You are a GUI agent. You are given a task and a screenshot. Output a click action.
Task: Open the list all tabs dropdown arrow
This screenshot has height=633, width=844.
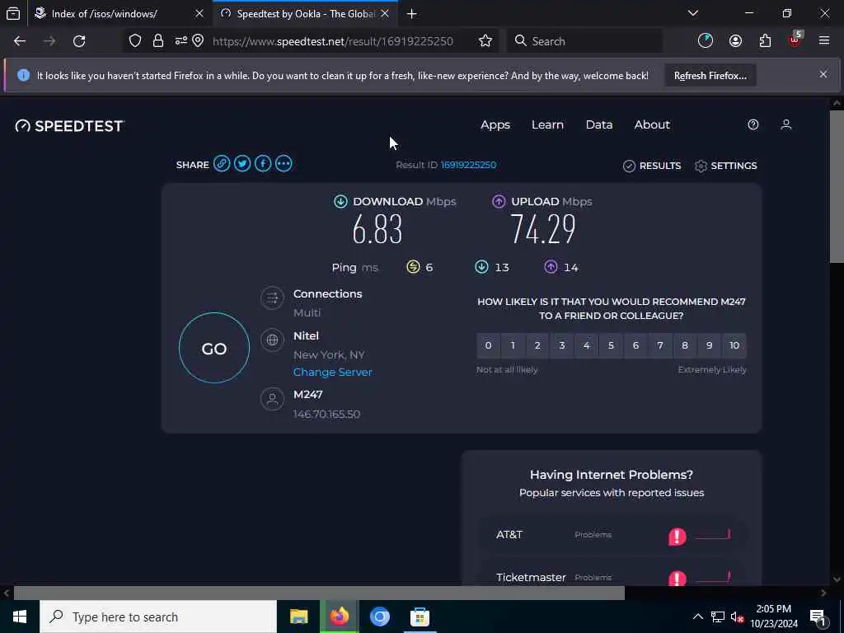coord(693,13)
